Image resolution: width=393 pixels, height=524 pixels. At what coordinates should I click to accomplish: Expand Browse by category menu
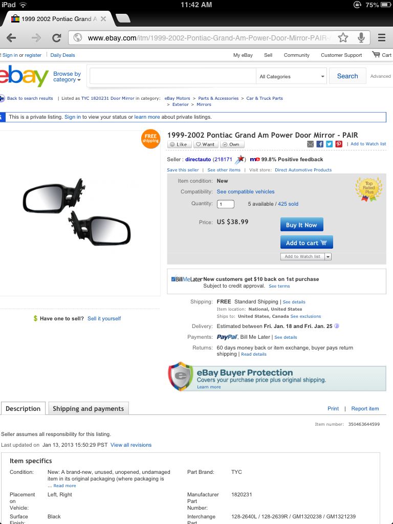[67, 77]
